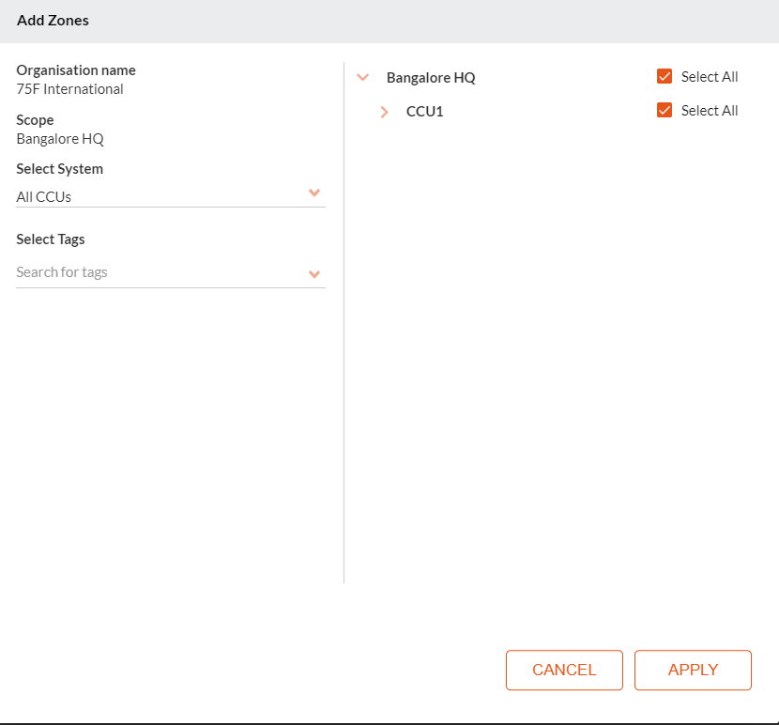
Task: Click Select All text beside CCU1
Action: point(710,111)
